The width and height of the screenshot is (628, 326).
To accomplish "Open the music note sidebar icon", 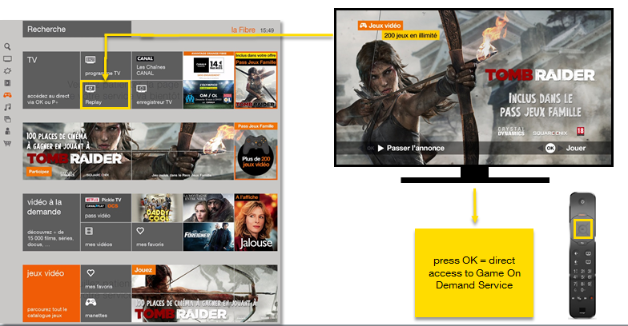I will 7,107.
